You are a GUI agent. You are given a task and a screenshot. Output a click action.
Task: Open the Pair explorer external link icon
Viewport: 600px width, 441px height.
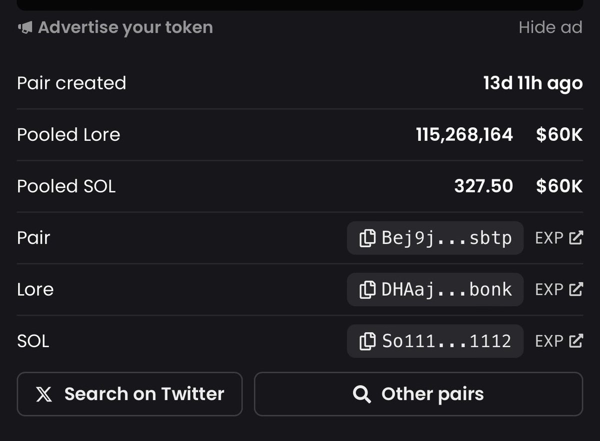576,238
